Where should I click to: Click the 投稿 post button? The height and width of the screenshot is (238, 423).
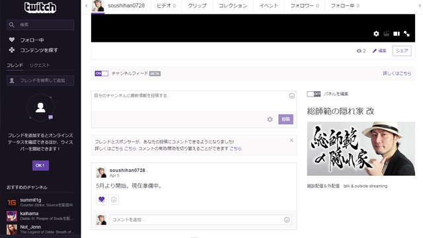click(286, 119)
